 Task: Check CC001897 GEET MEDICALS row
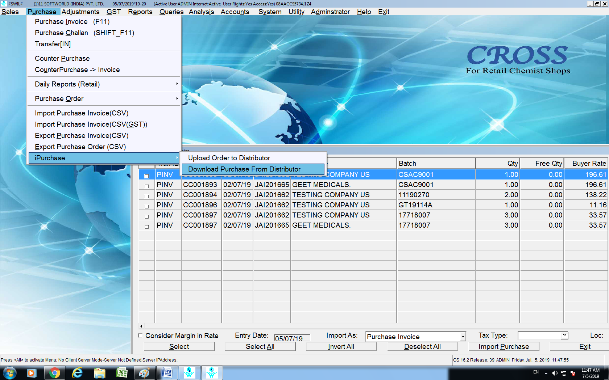(x=147, y=227)
